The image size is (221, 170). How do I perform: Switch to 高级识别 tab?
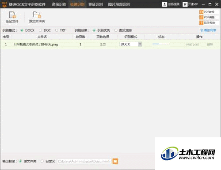click(x=59, y=4)
